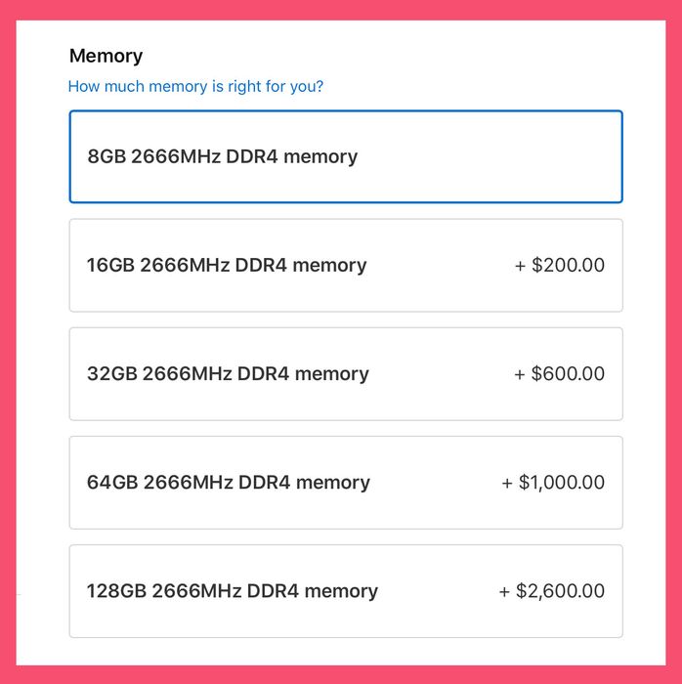This screenshot has width=682, height=684.
Task: Click the '16GB 2666MHz DDR4 memory' label text
Action: click(x=227, y=266)
